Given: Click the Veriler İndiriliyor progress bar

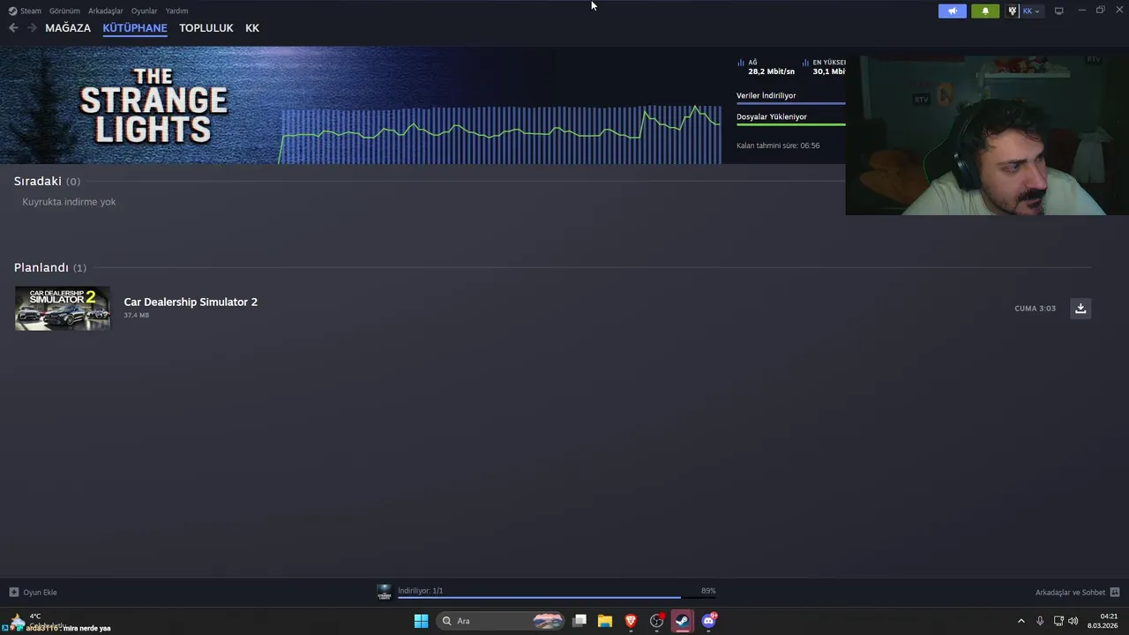Looking at the screenshot, I should 790,103.
